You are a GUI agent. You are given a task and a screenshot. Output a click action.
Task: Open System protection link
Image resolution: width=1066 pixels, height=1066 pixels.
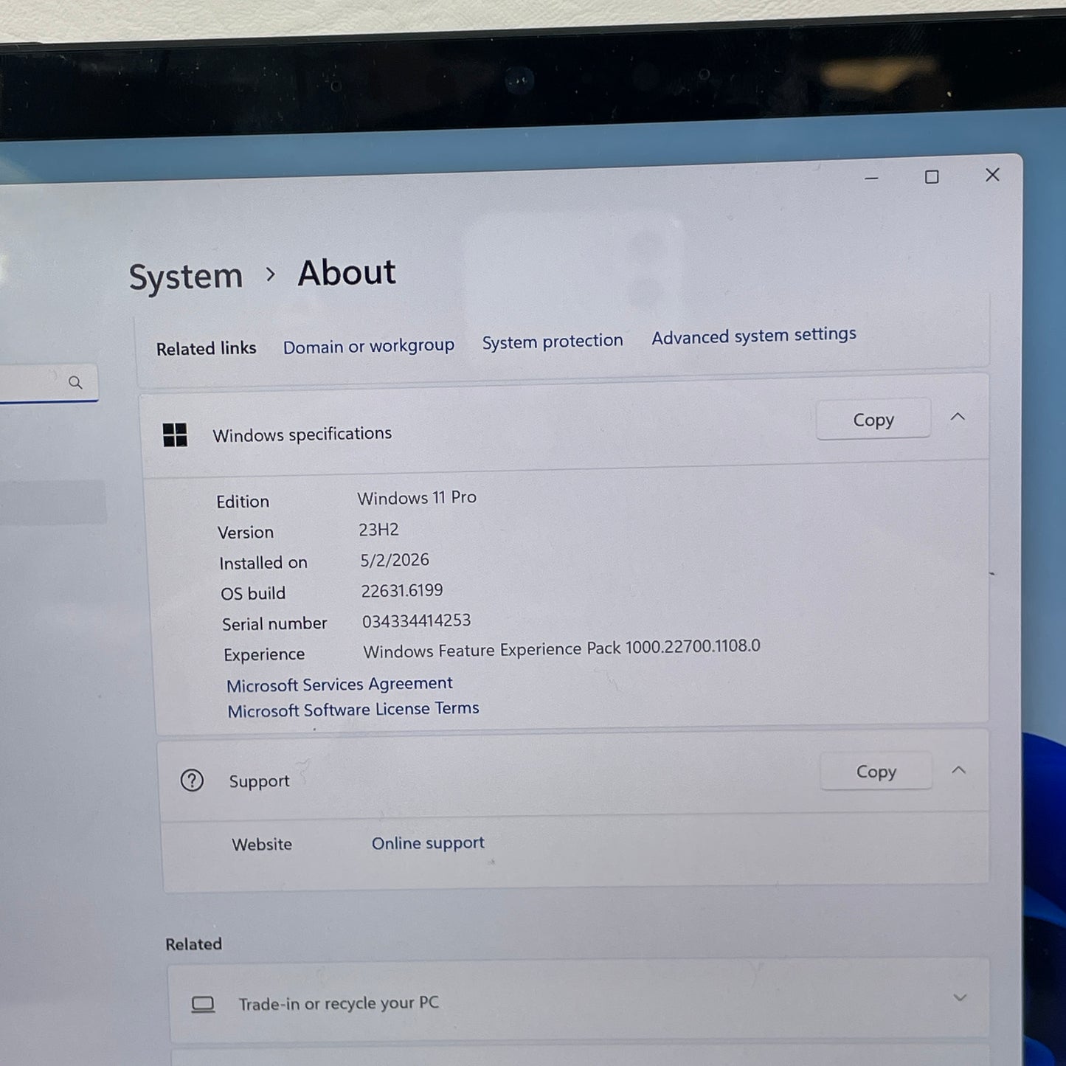coord(553,342)
